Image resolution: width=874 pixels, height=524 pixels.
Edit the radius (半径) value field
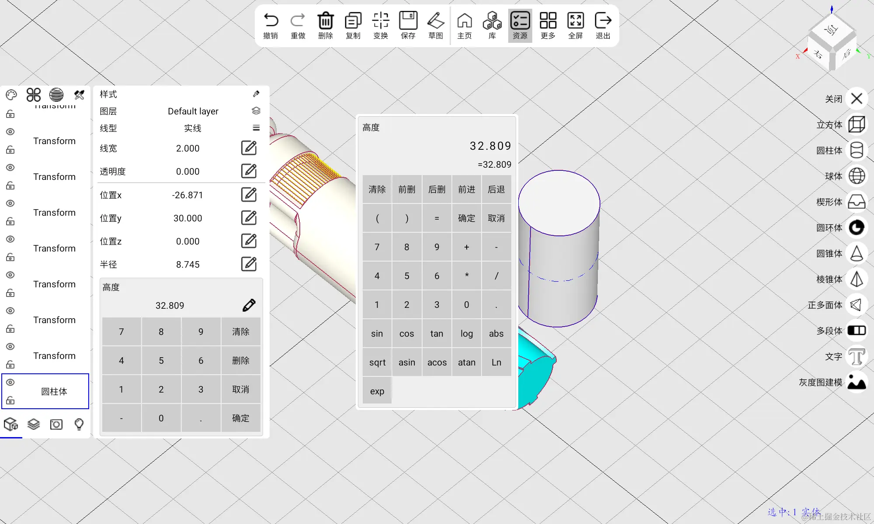coord(249,264)
